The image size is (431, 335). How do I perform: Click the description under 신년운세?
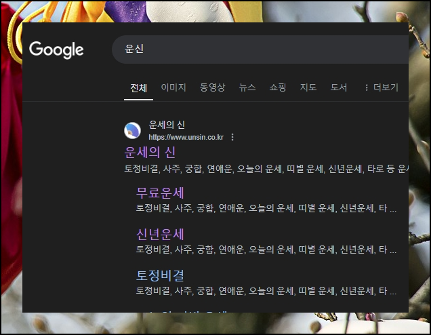click(x=266, y=250)
